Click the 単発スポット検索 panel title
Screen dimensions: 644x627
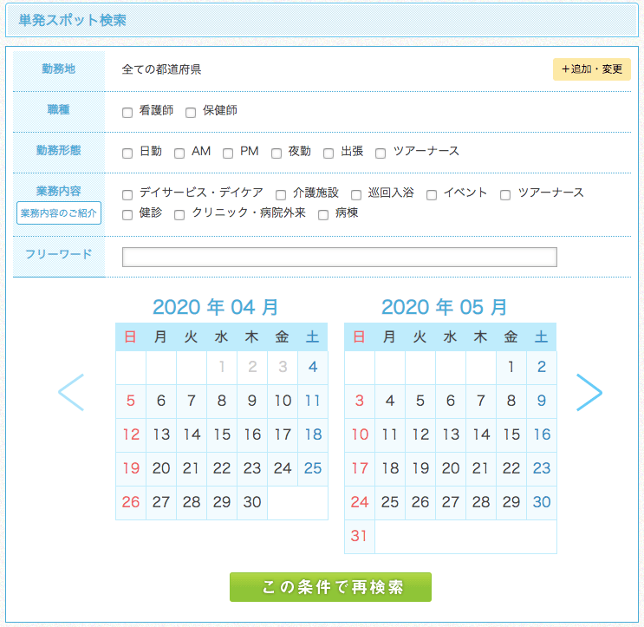point(72,20)
